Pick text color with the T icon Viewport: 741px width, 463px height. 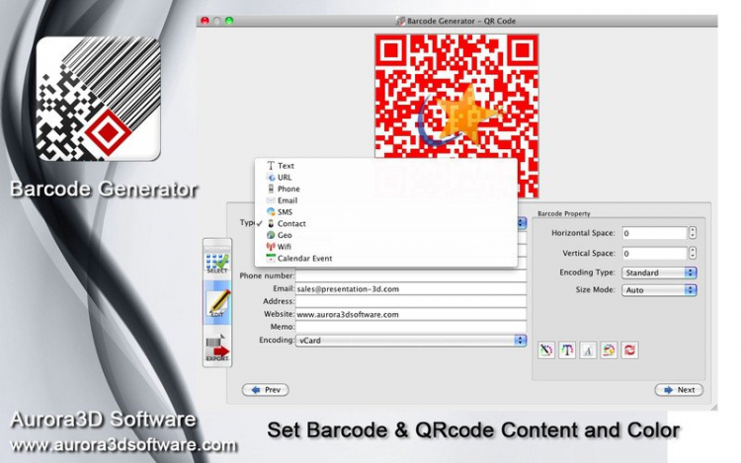point(567,350)
